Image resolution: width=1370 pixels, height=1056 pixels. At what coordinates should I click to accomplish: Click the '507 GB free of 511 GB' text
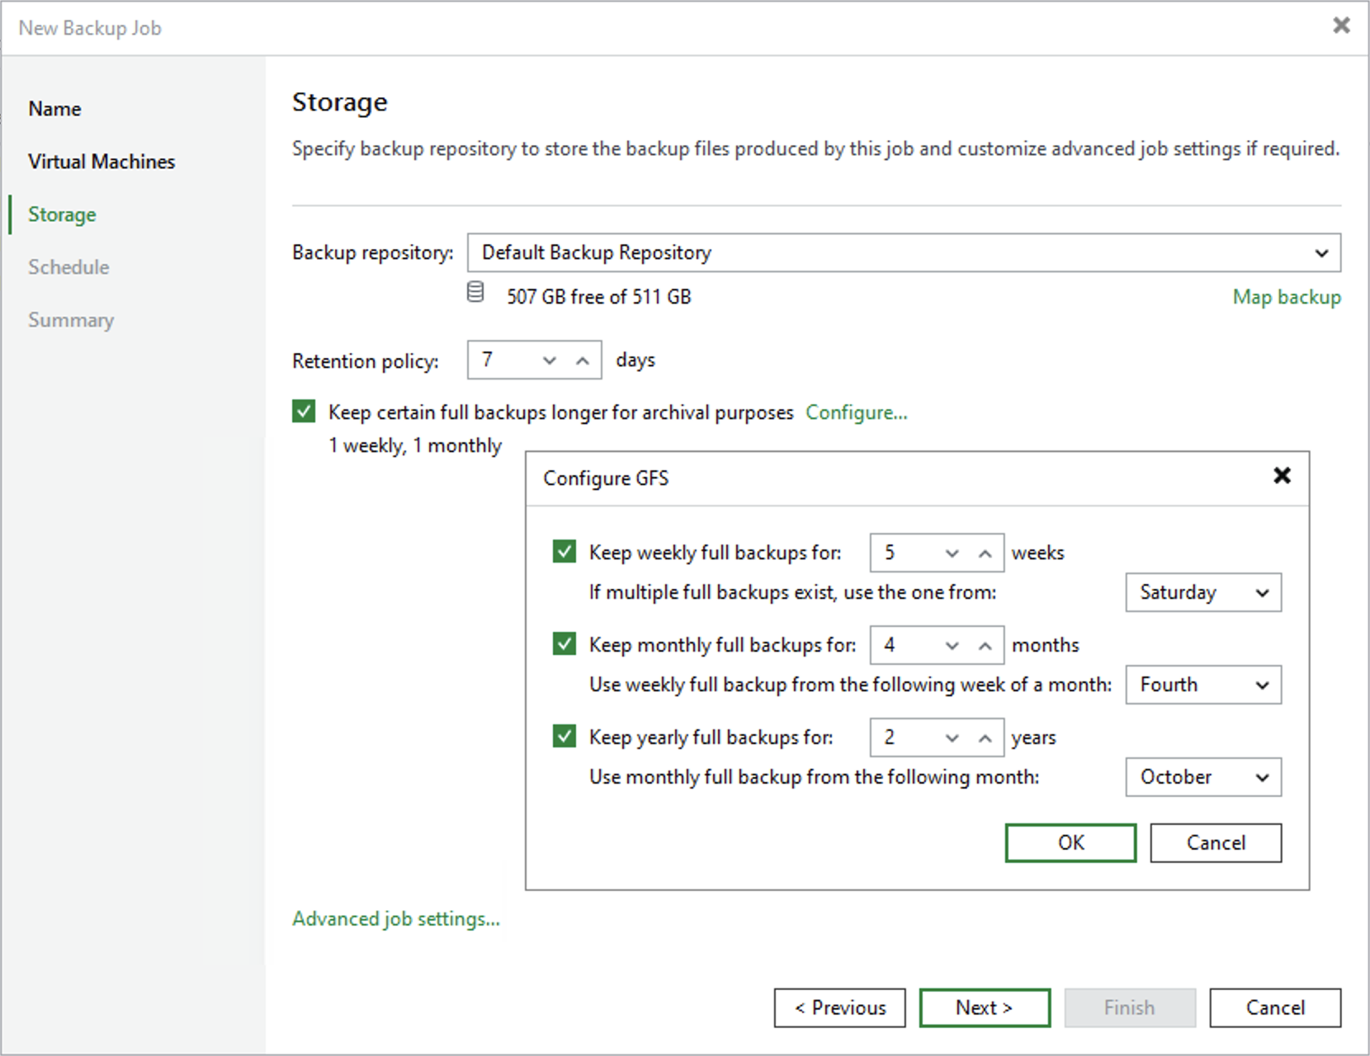(x=599, y=297)
